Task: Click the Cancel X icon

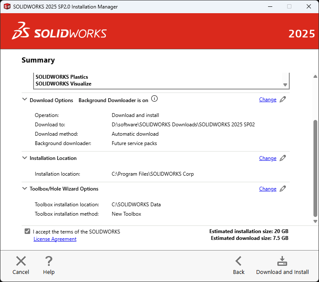Action: [x=21, y=261]
